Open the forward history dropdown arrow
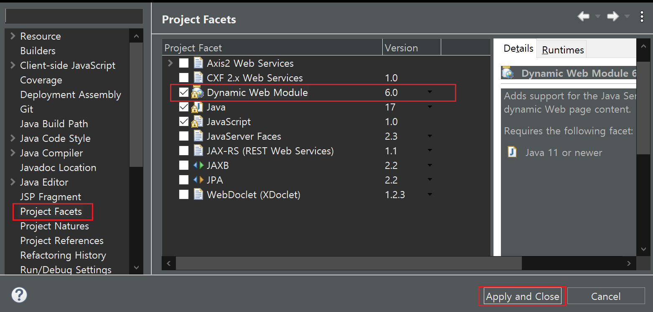Image resolution: width=653 pixels, height=312 pixels. pyautogui.click(x=627, y=17)
